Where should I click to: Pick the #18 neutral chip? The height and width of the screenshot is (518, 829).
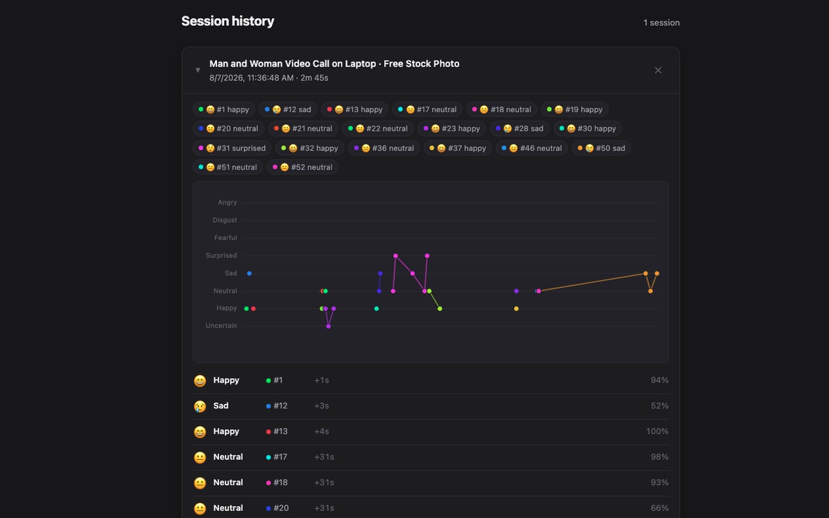[501, 109]
